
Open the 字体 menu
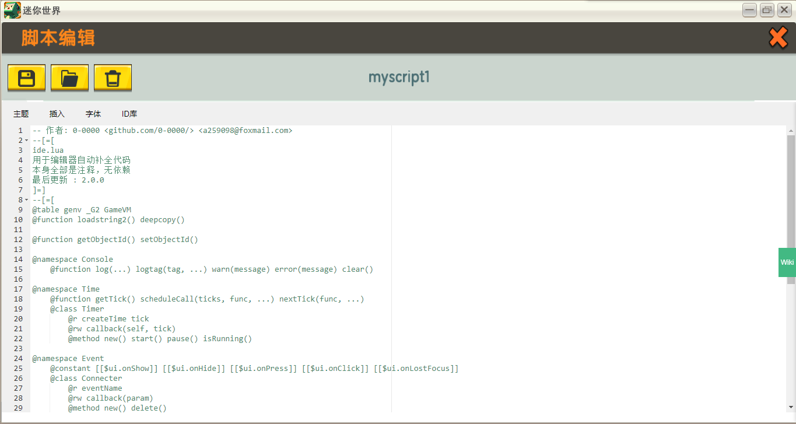(93, 114)
